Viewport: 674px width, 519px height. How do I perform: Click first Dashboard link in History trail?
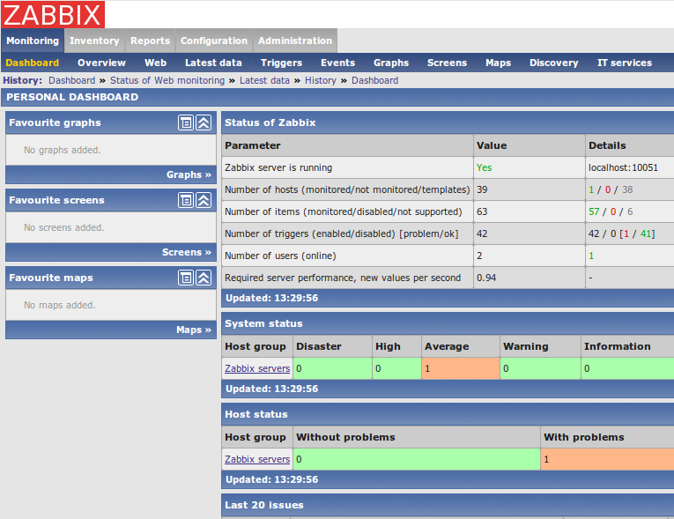[71, 80]
